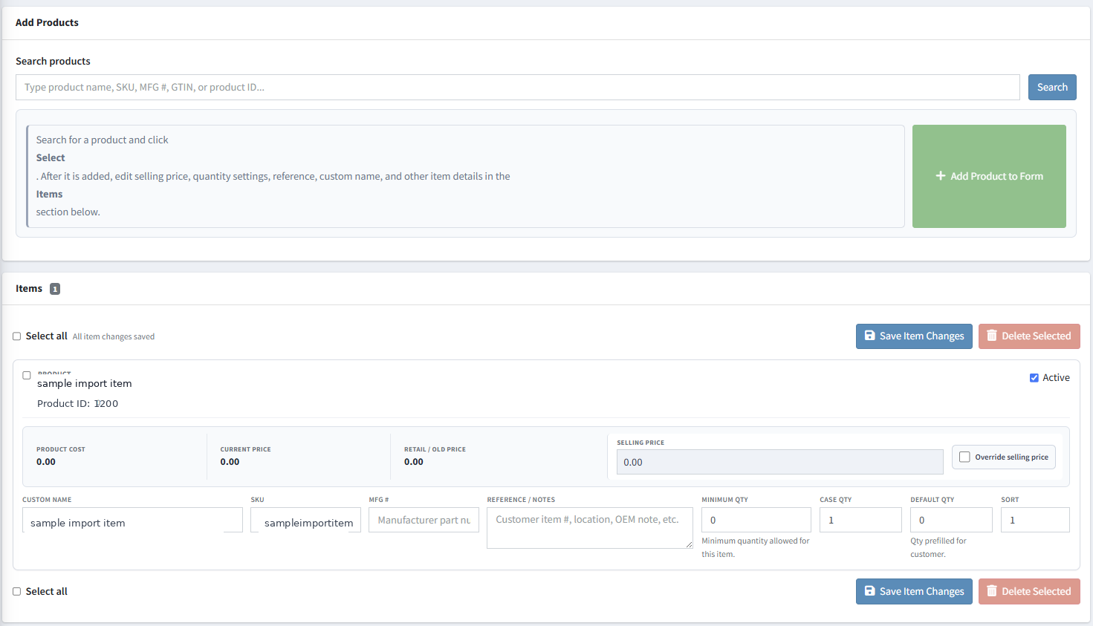Check the top Select all checkbox
The image size is (1093, 626).
click(17, 336)
